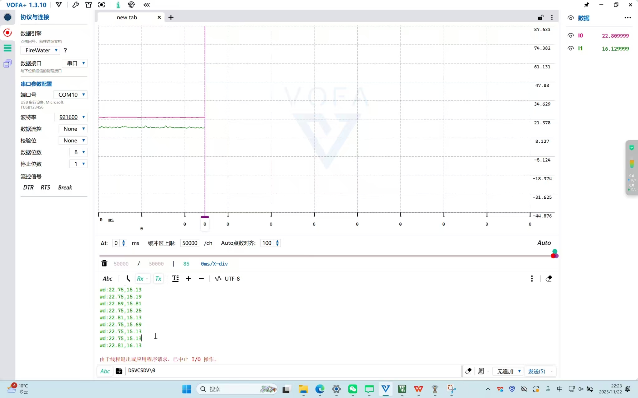Click the waveform position slider handle
Viewport: 638px width, 398px height.
[x=554, y=255]
